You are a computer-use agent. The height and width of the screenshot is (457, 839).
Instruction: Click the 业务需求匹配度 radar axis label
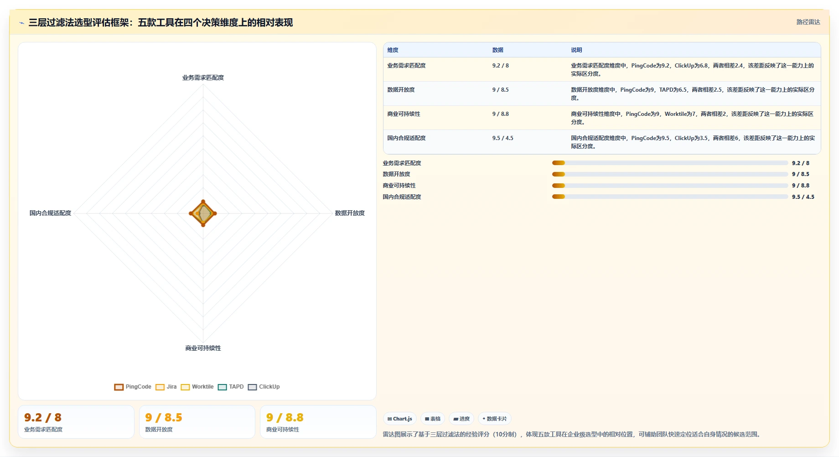pyautogui.click(x=203, y=78)
